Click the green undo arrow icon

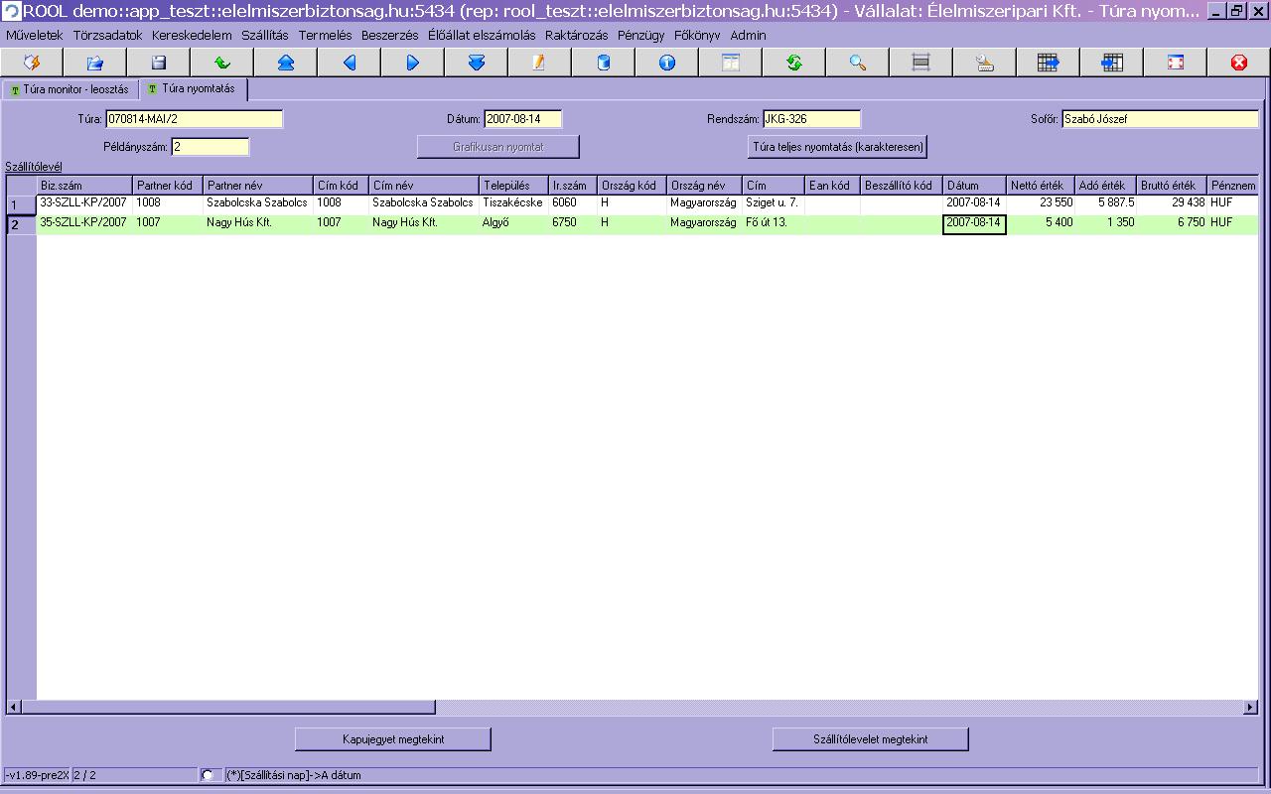coord(222,63)
